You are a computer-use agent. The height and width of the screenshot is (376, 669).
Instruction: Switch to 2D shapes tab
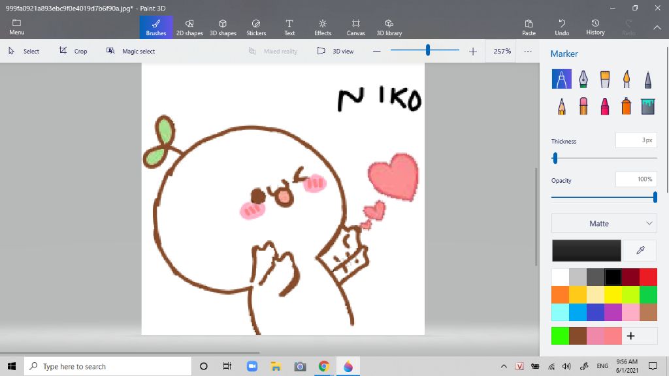(x=189, y=27)
